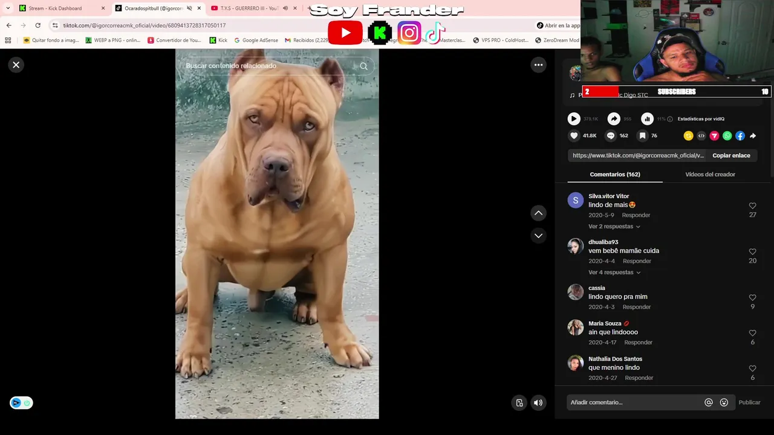Click the search magnifier icon on the video
Screen dimensions: 774x435
[x=363, y=66]
